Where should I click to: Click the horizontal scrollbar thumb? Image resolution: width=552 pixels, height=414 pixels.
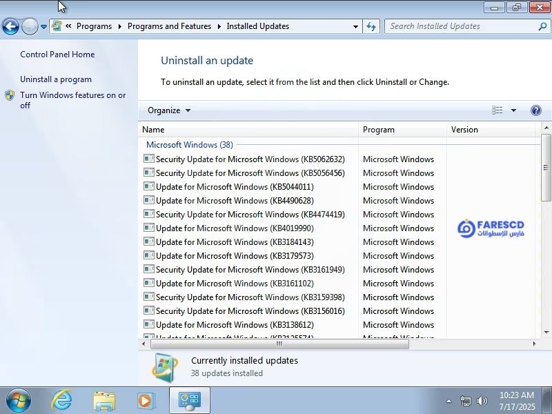[279, 344]
